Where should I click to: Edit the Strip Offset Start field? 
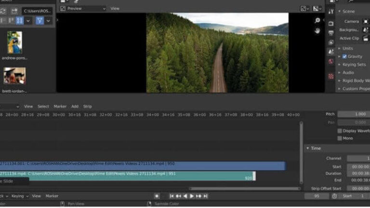[x=358, y=189]
